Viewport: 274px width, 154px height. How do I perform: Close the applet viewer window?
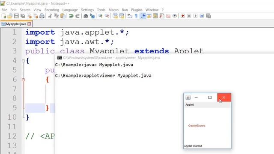tap(224, 98)
